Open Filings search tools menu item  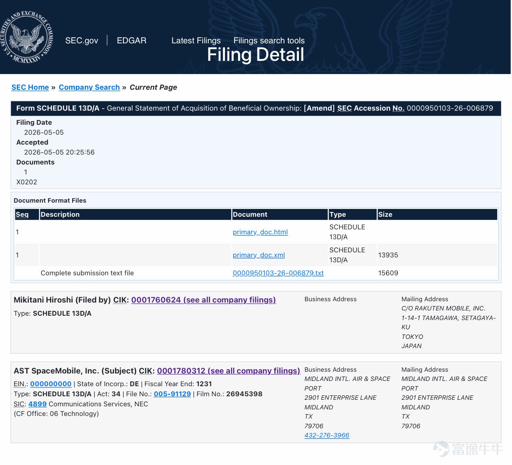tap(269, 41)
